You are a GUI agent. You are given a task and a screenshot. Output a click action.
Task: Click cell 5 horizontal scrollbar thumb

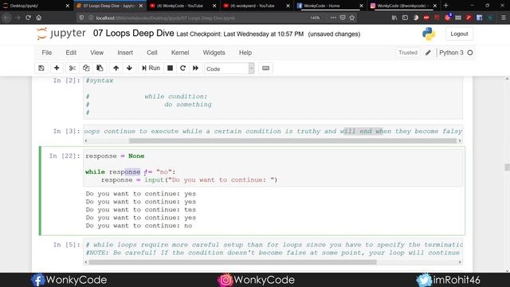[x=233, y=262]
